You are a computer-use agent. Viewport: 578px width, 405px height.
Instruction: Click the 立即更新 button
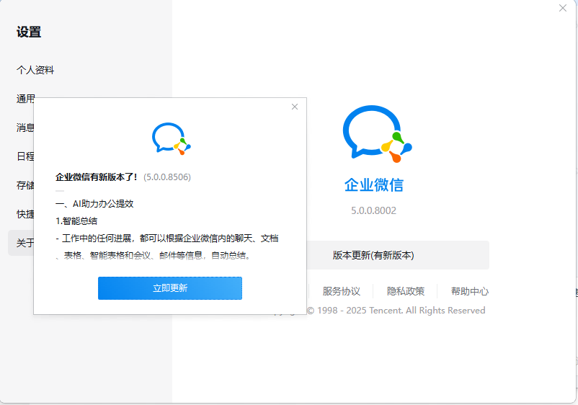pos(170,288)
